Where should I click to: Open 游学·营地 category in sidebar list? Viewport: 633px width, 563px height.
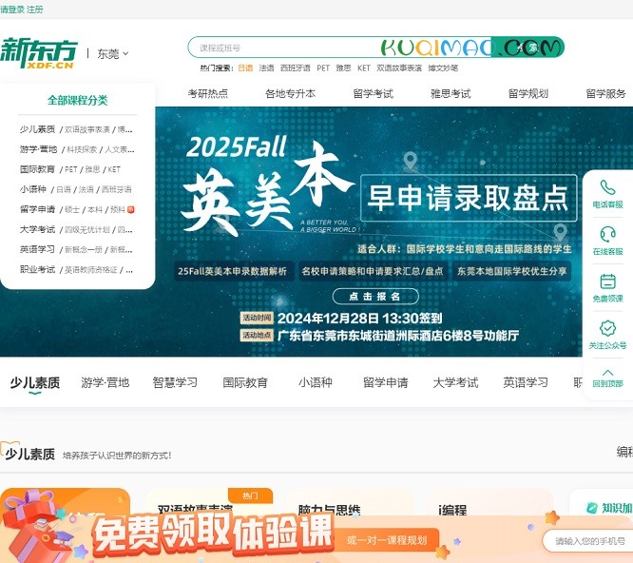(x=38, y=149)
